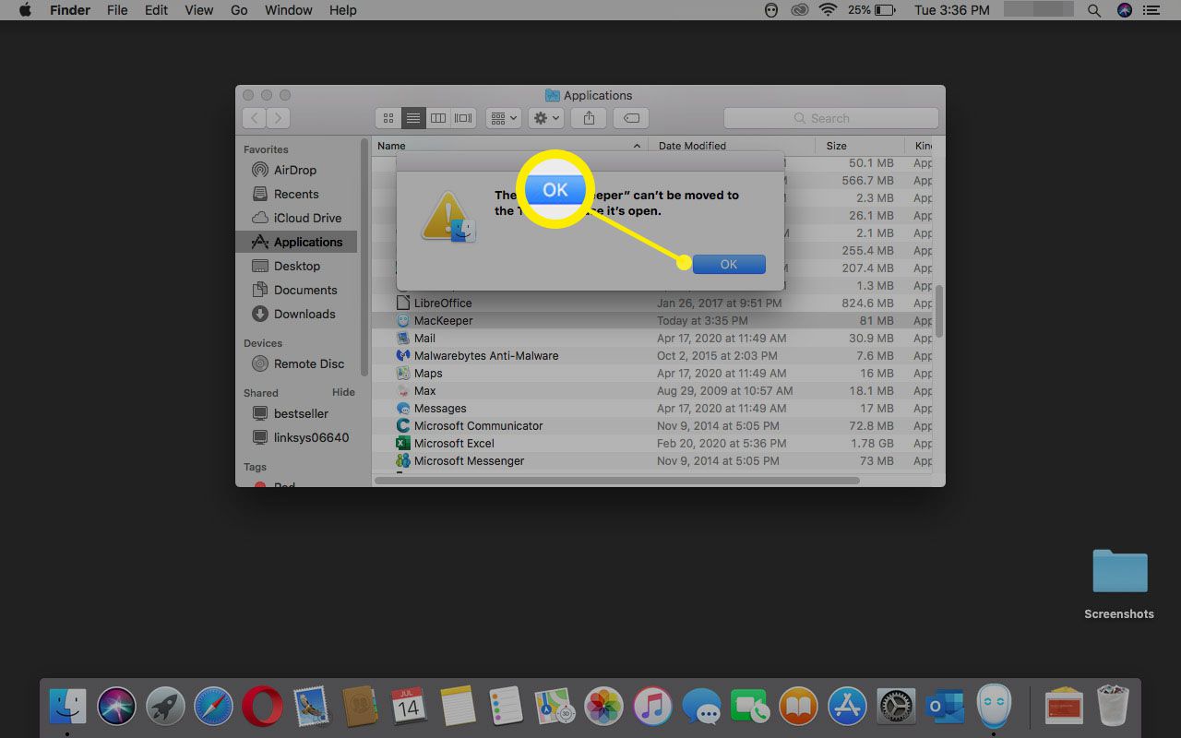Open the Desktop folder in the sidebar

pyautogui.click(x=297, y=266)
